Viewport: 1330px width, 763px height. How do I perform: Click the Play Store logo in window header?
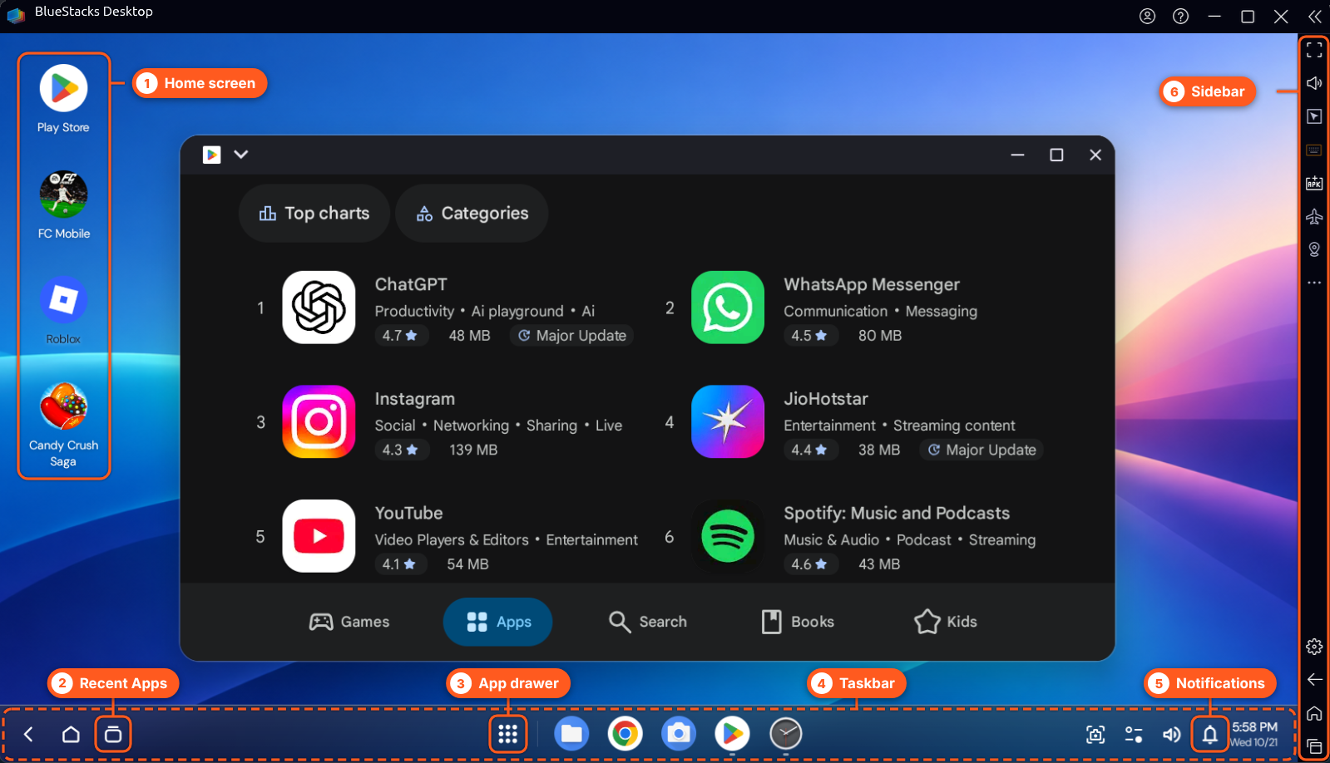(212, 155)
